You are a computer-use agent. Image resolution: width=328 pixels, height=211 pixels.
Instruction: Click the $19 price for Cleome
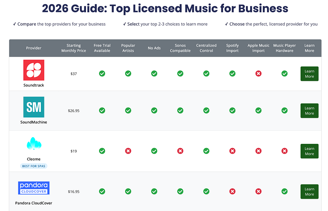tap(74, 151)
